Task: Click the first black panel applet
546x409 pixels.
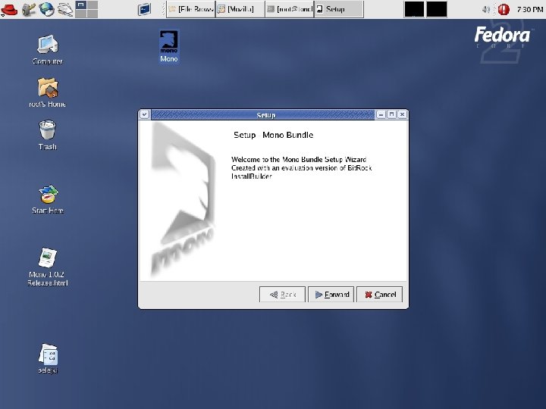Action: click(x=414, y=9)
